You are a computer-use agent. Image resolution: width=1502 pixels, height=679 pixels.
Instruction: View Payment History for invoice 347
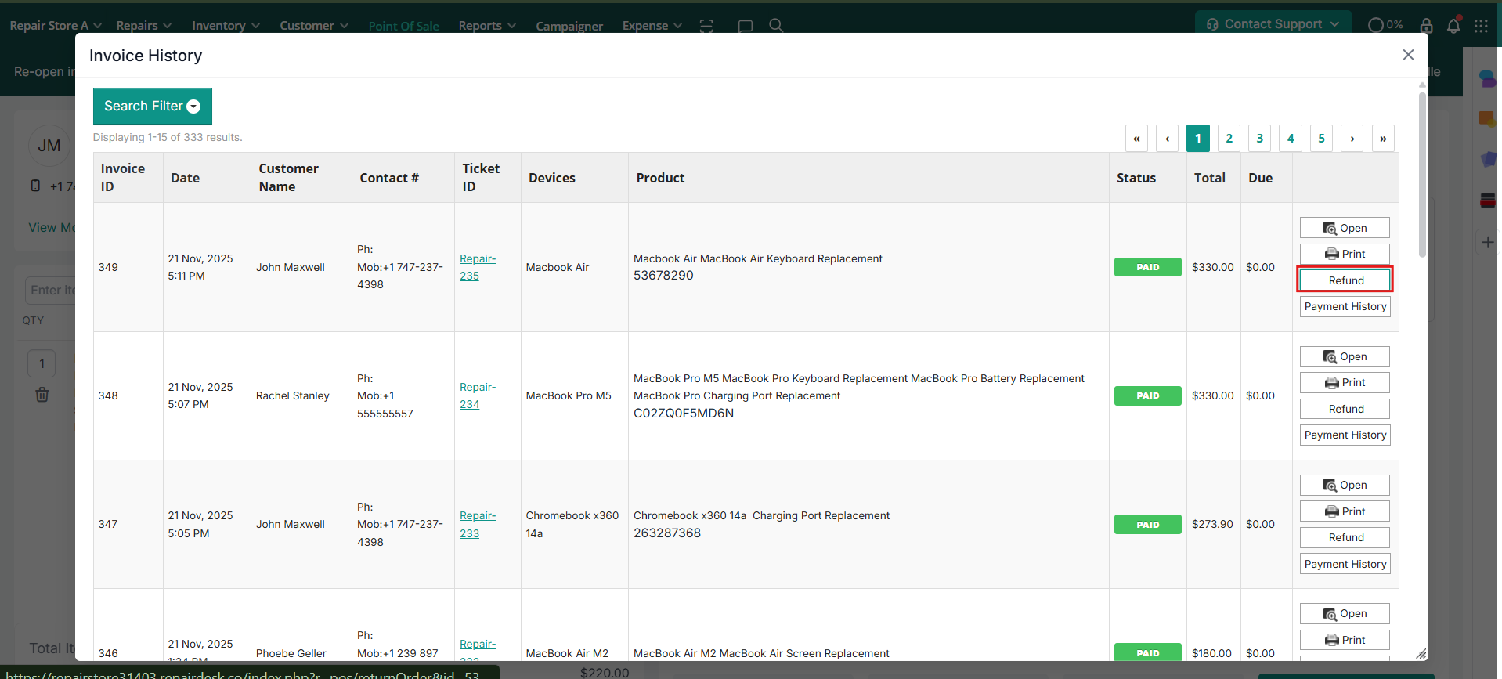click(1345, 564)
